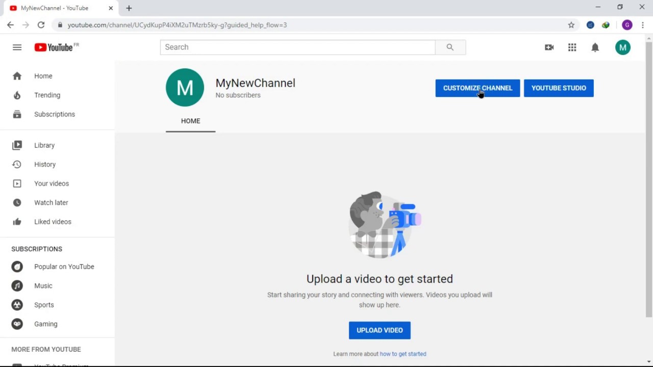Viewport: 653px width, 367px height.
Task: Open Watch later in sidebar
Action: click(57, 202)
